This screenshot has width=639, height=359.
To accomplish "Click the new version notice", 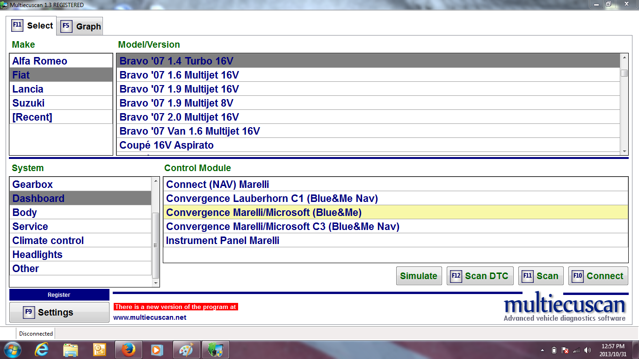I will coord(175,307).
